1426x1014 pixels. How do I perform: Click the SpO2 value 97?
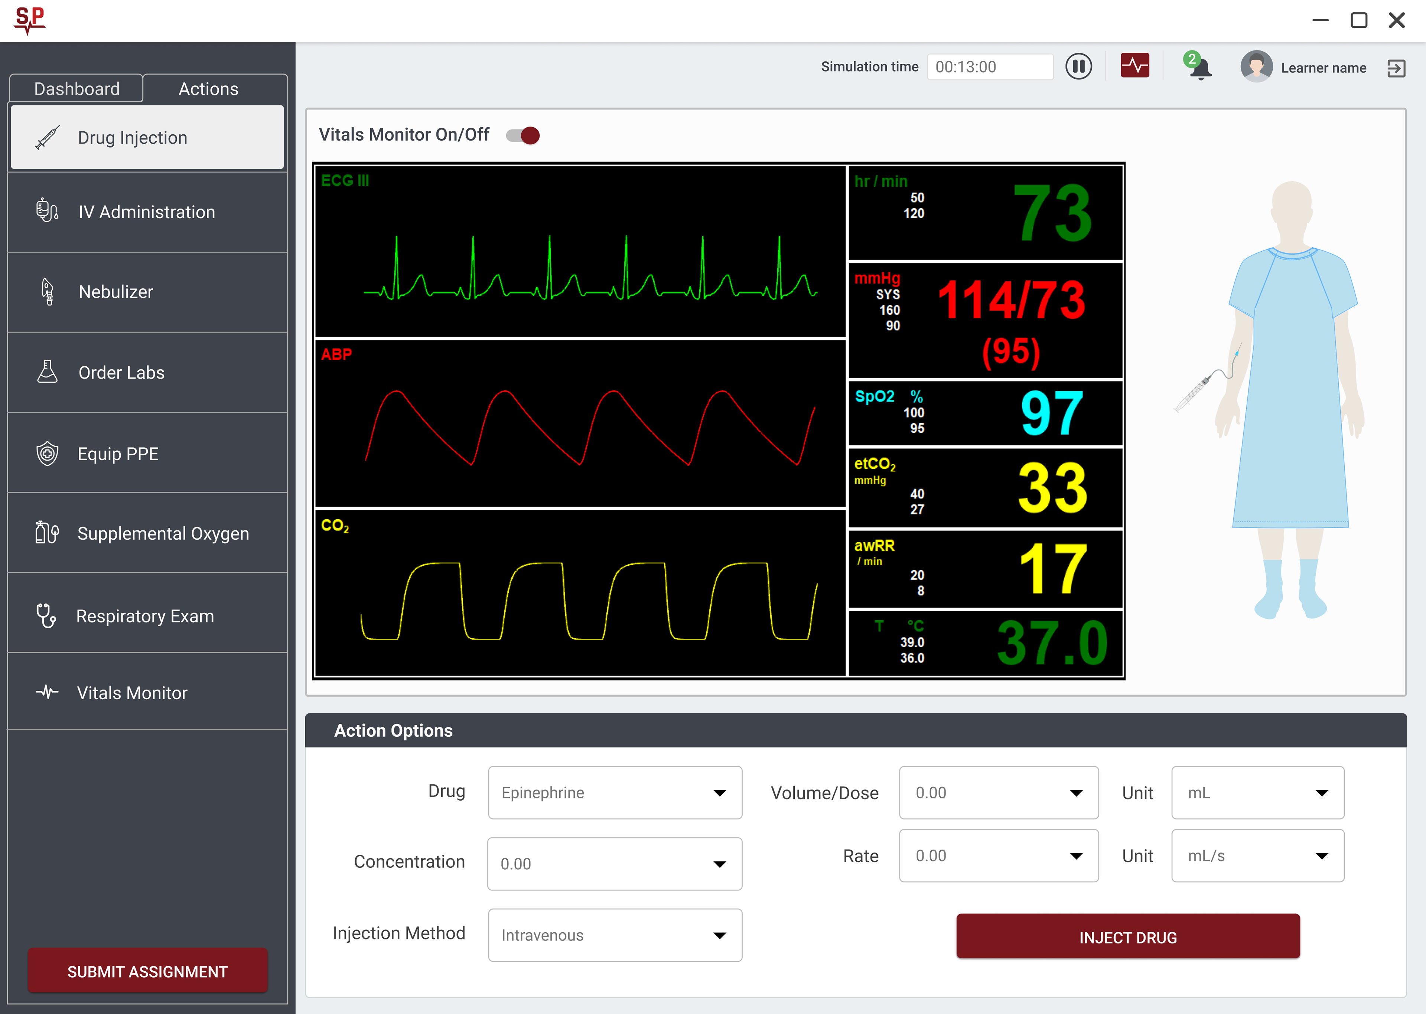coord(1052,413)
